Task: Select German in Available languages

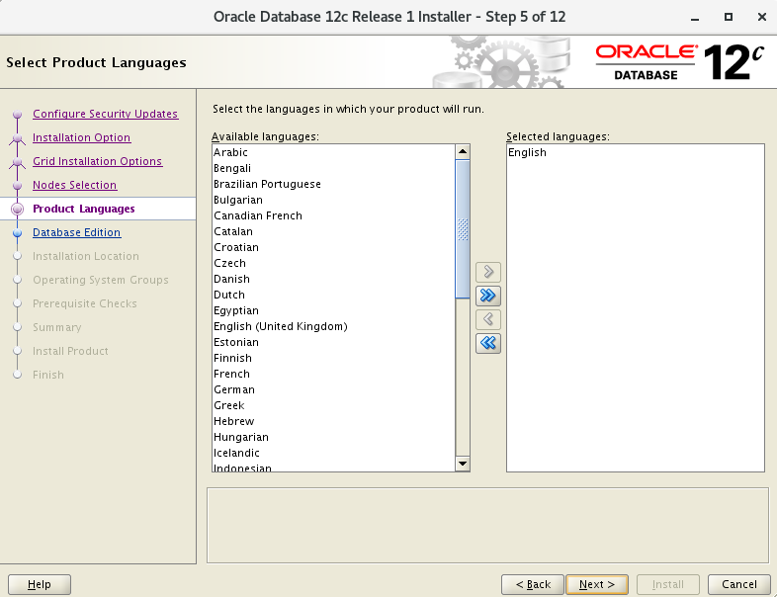Action: [x=333, y=389]
